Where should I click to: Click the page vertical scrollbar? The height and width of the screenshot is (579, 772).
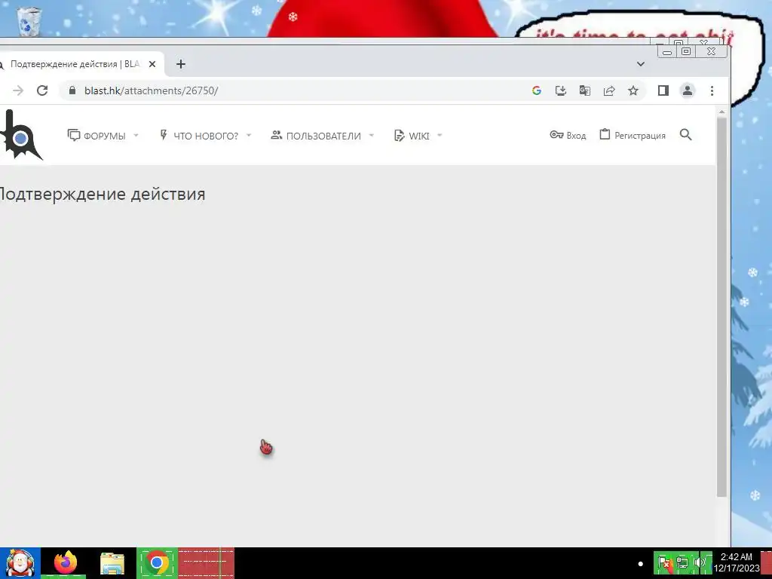click(x=721, y=308)
